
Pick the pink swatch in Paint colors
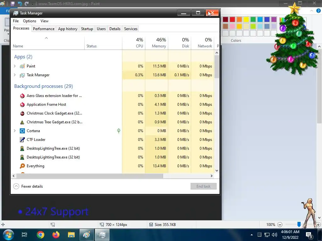232,26
